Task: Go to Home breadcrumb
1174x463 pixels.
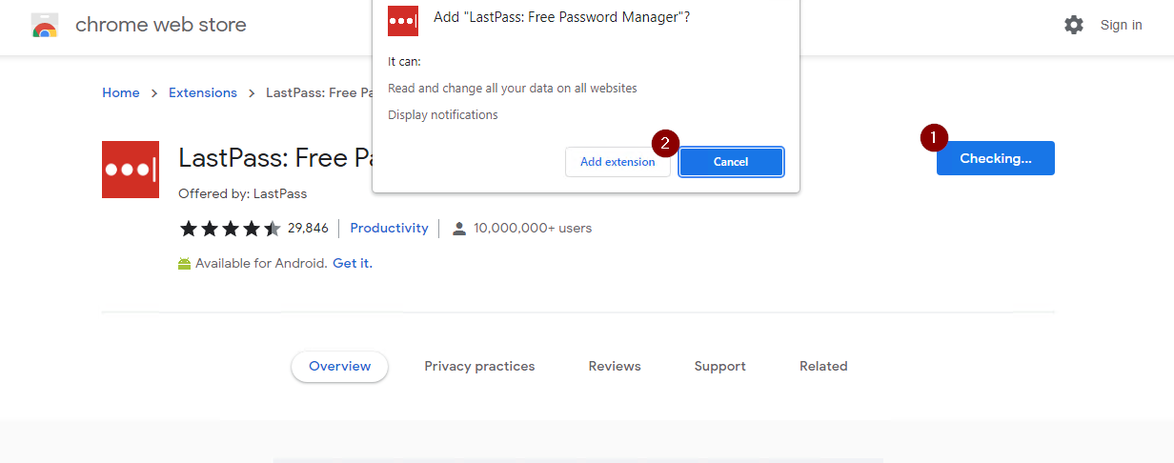Action: tap(121, 92)
